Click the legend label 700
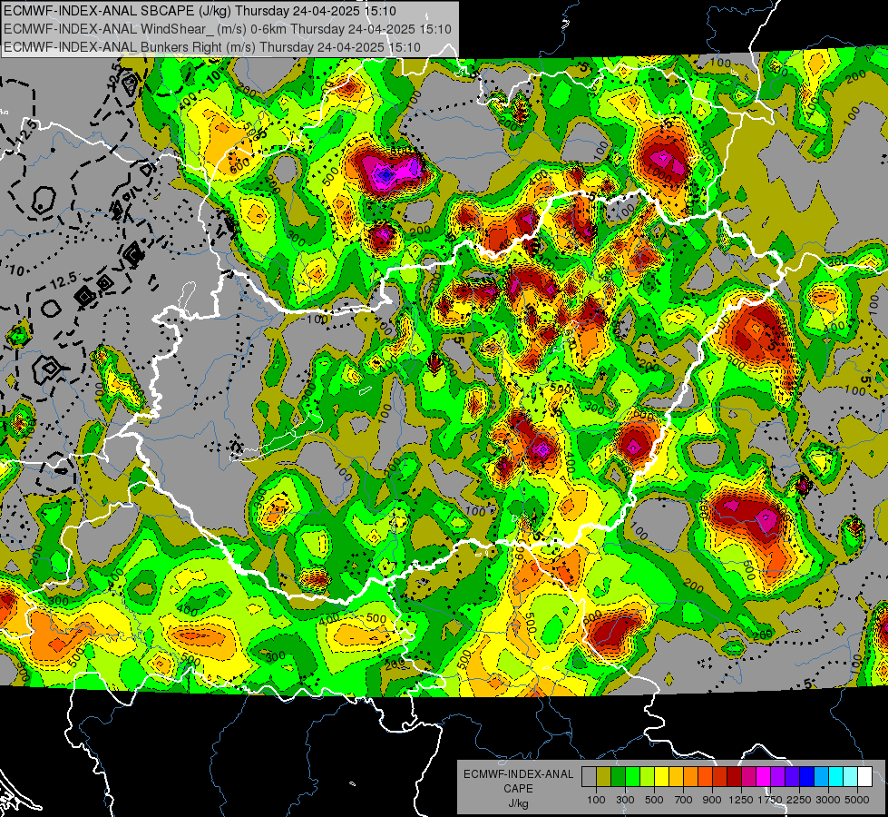 [x=683, y=800]
